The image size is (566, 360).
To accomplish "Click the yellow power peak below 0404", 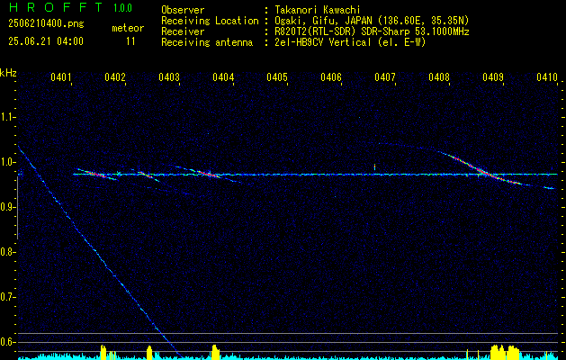I will pyautogui.click(x=215, y=352).
